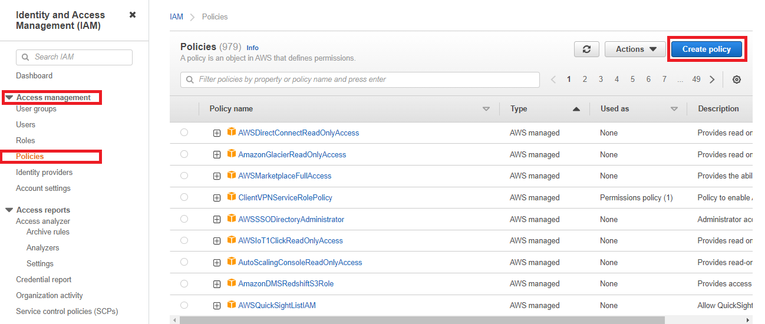Click the Create policy button

click(x=707, y=49)
